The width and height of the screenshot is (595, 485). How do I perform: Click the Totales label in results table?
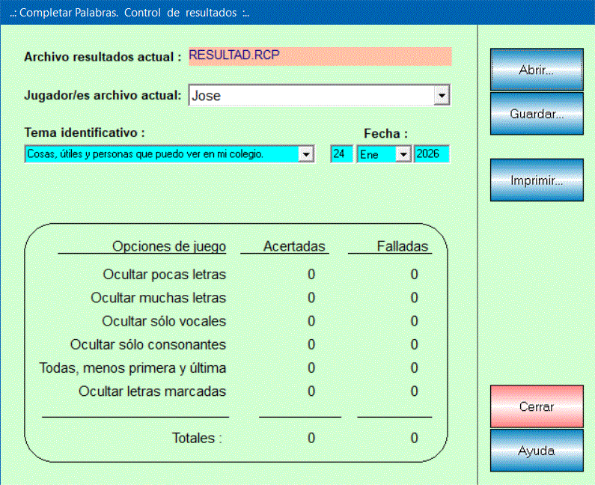point(197,438)
